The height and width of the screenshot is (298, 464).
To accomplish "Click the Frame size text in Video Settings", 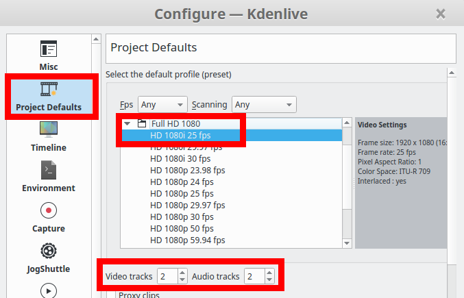I will click(x=402, y=142).
